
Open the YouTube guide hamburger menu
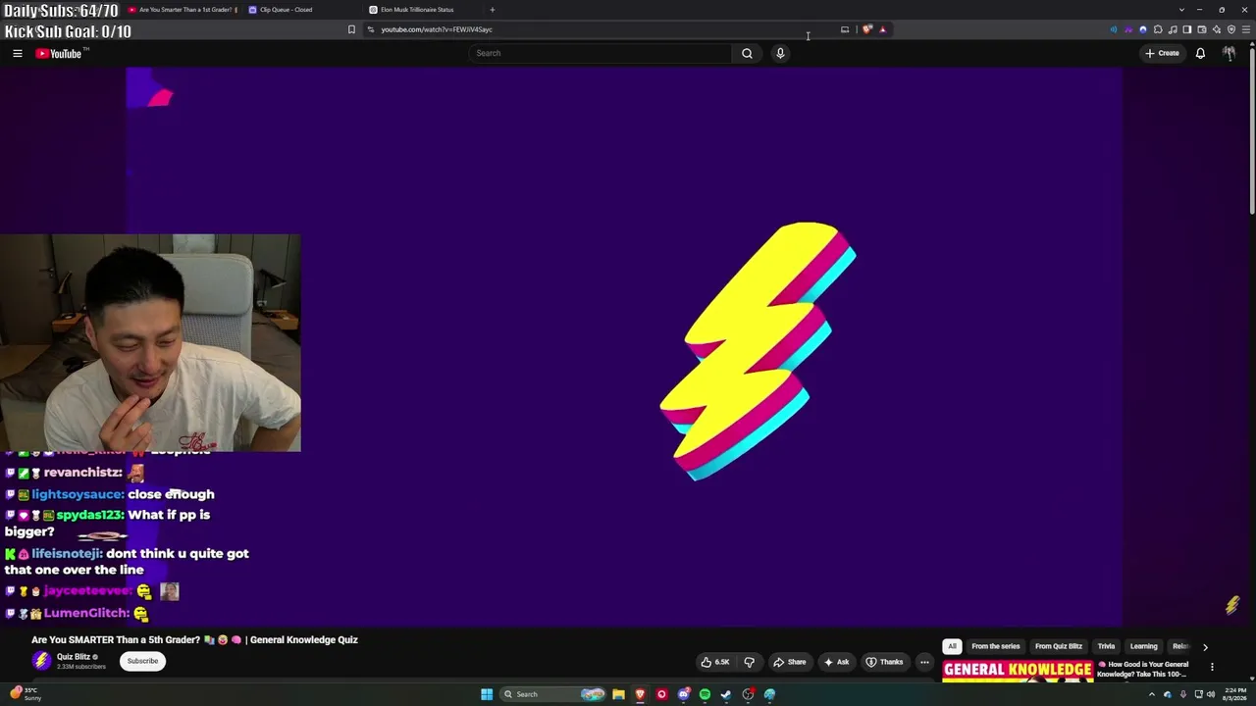tap(18, 53)
